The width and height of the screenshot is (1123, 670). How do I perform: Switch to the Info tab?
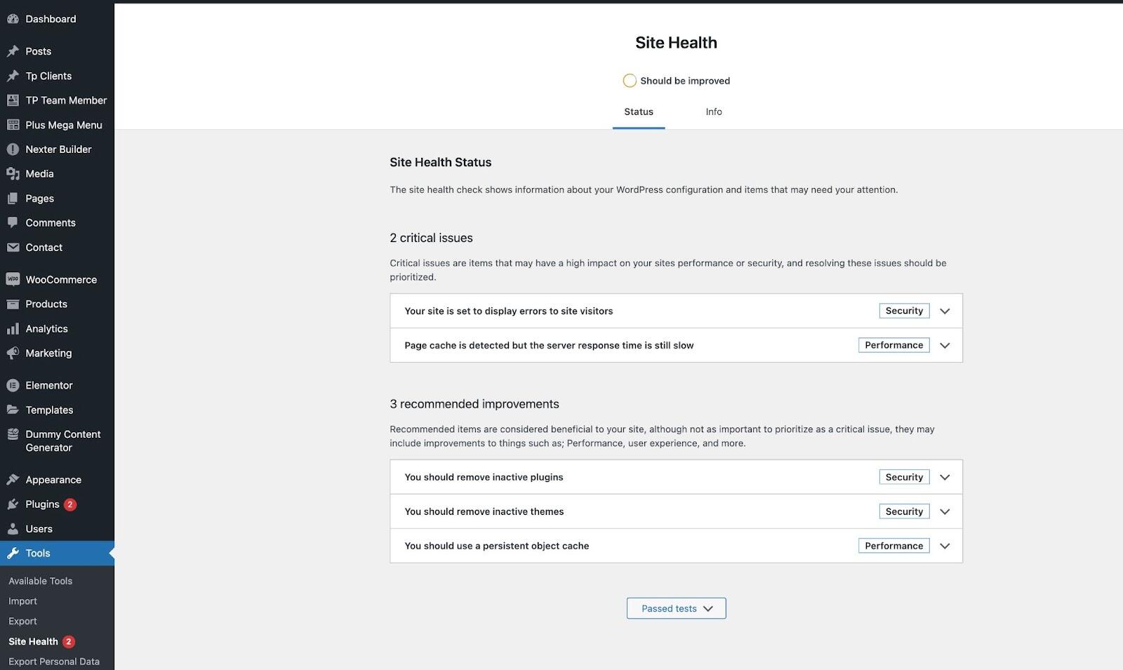click(x=713, y=112)
